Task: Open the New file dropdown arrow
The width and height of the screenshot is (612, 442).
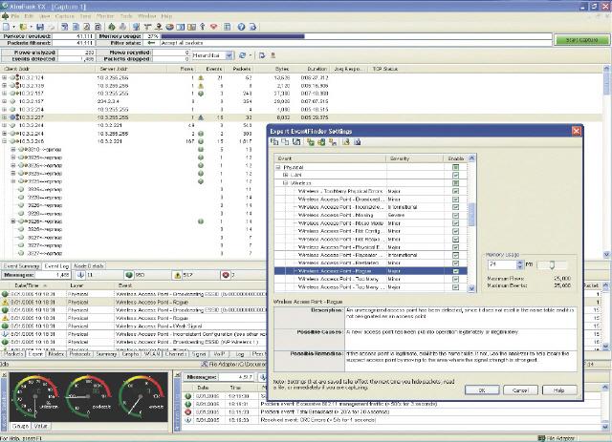Action: click(13, 27)
